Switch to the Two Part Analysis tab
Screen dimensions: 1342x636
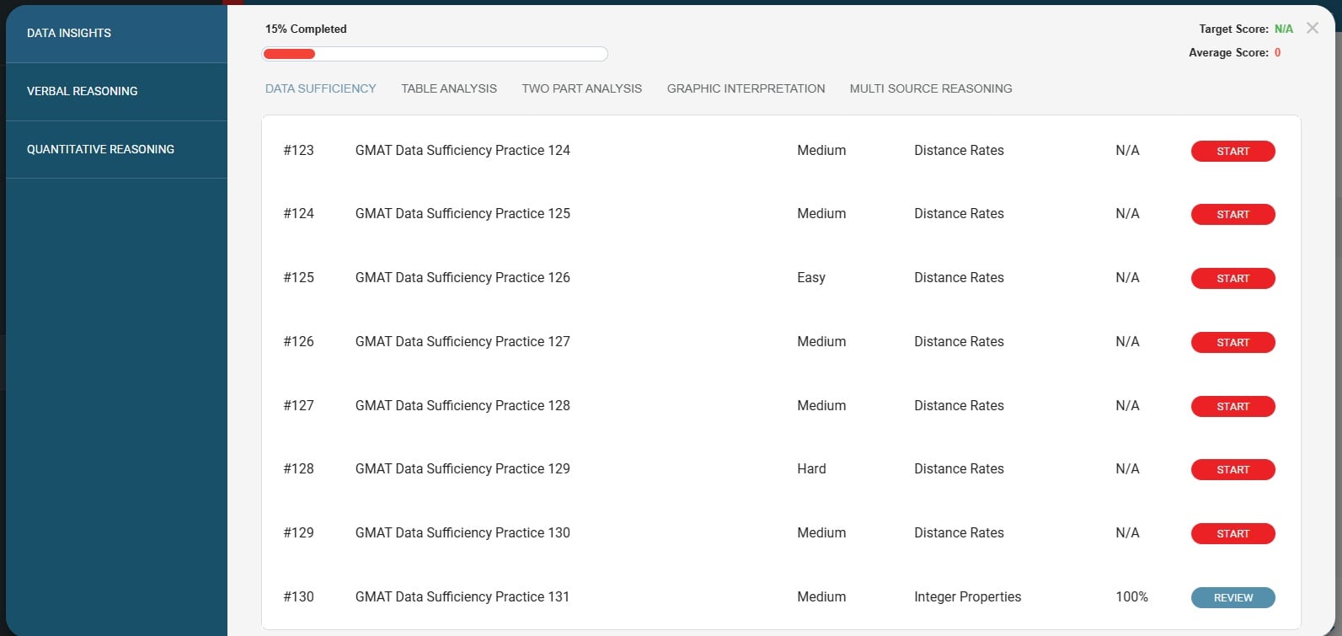pos(581,88)
